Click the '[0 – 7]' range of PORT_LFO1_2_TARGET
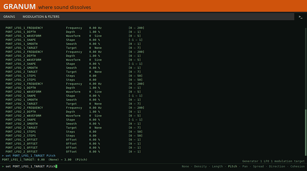Viewport: 307px width, 171px height. coord(134,72)
